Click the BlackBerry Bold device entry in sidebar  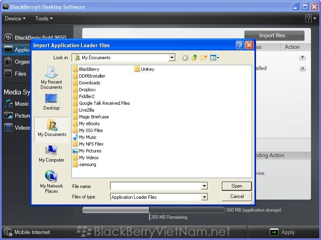tap(35, 38)
